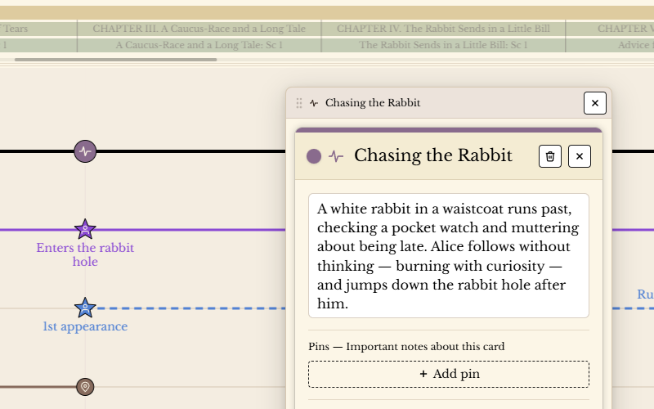Select the purple star above Enters the rabbit hole

point(85,230)
